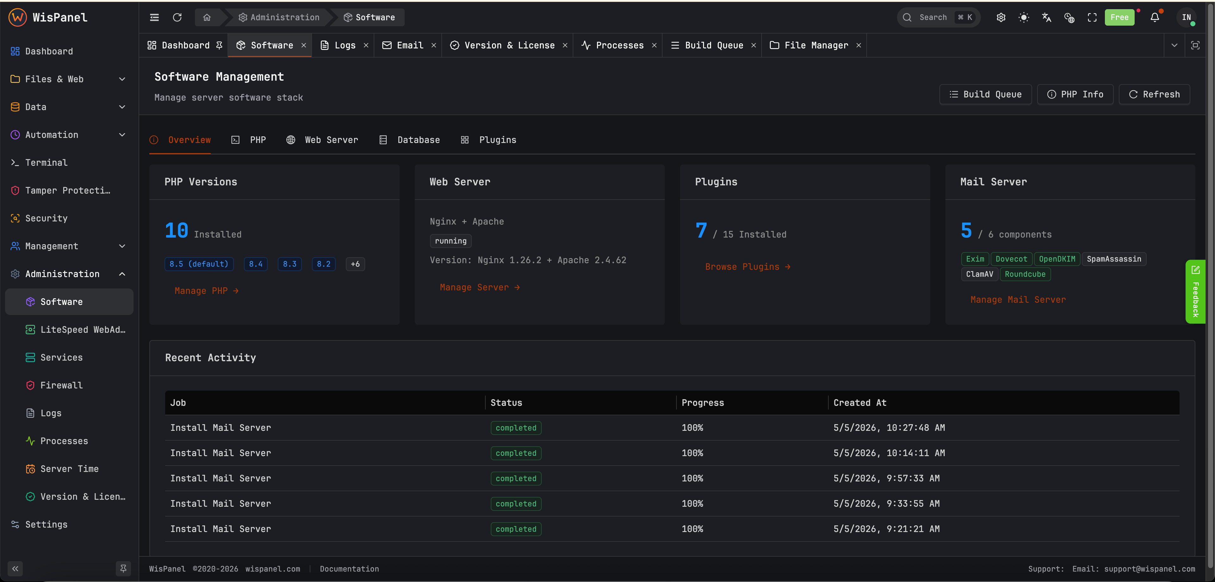This screenshot has width=1215, height=582.
Task: Follow the Manage Mail Server link
Action: click(1018, 300)
